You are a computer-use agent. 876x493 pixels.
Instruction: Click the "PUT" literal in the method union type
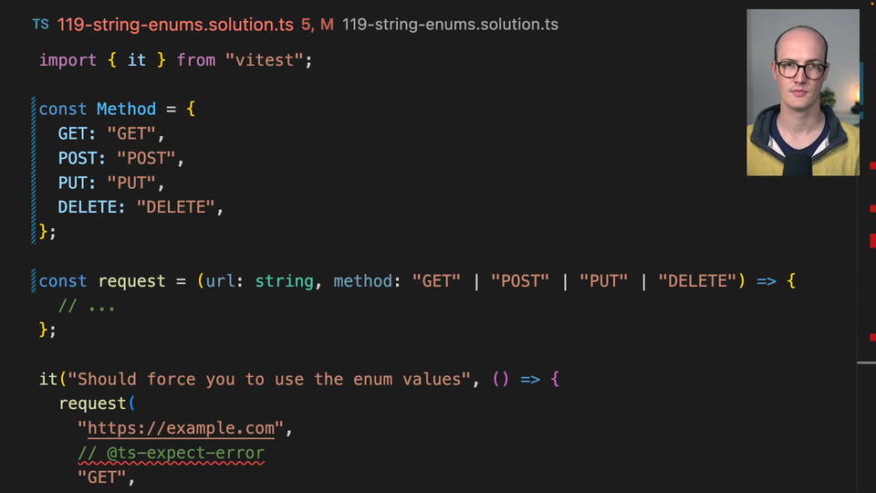pyautogui.click(x=603, y=281)
